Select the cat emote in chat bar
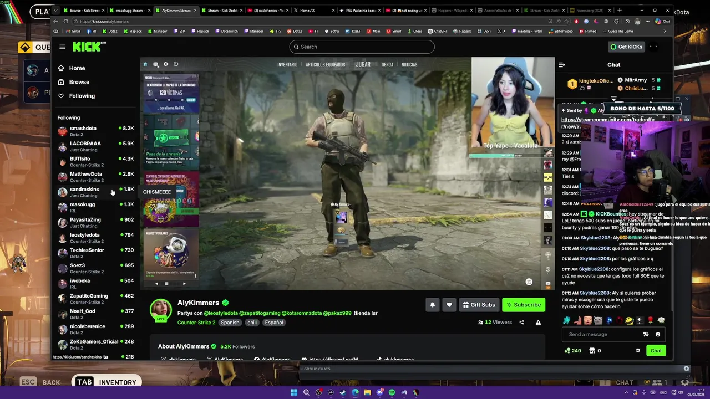The height and width of the screenshot is (399, 710). tap(598, 320)
